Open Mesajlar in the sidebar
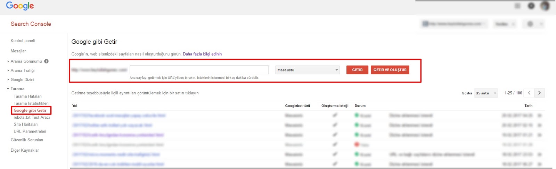 point(18,51)
